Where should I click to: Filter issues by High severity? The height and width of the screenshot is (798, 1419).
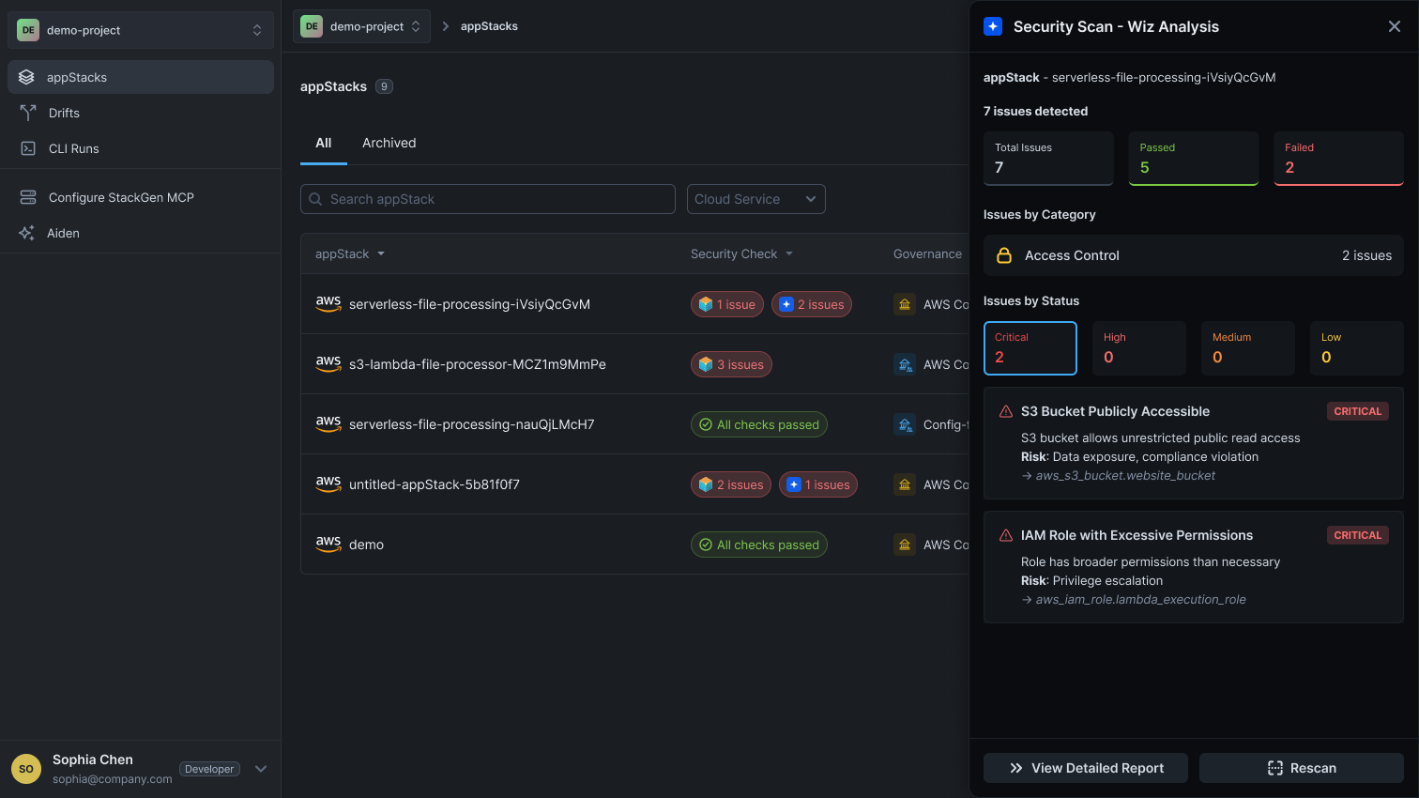(x=1138, y=348)
